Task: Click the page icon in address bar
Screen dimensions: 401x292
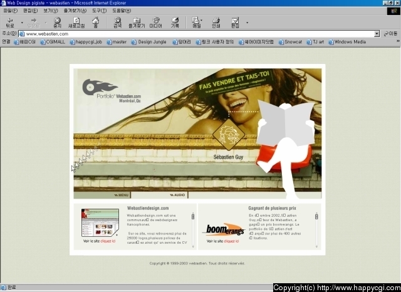Action: 22,34
